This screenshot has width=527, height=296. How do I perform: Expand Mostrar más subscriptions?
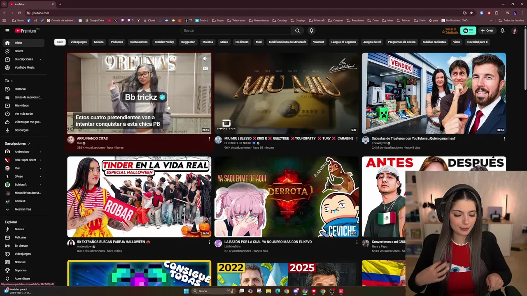click(x=23, y=209)
